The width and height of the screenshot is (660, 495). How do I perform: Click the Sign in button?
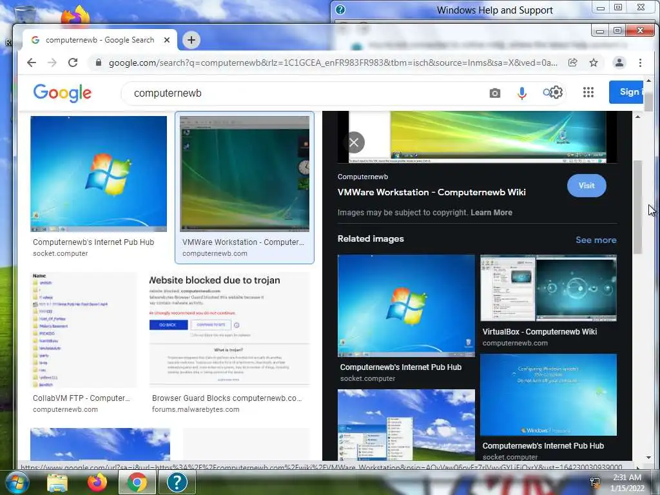point(626,92)
